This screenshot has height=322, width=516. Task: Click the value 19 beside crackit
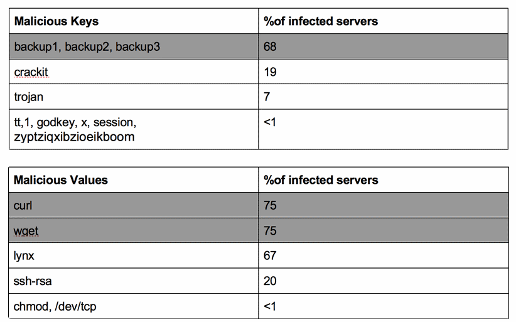(270, 72)
